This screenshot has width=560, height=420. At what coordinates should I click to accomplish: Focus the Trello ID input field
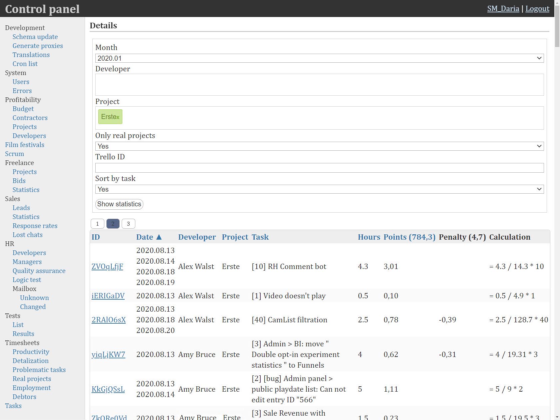[319, 168]
